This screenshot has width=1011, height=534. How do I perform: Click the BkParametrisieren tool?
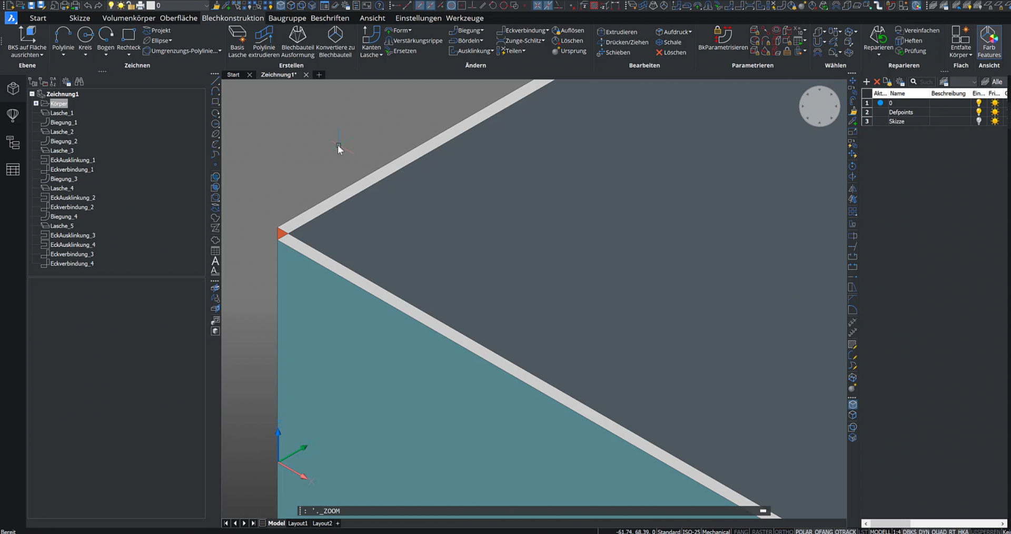point(723,38)
